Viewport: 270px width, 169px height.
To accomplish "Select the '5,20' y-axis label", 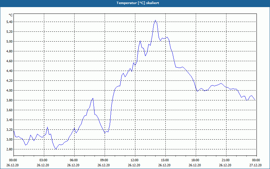I will point(9,32).
